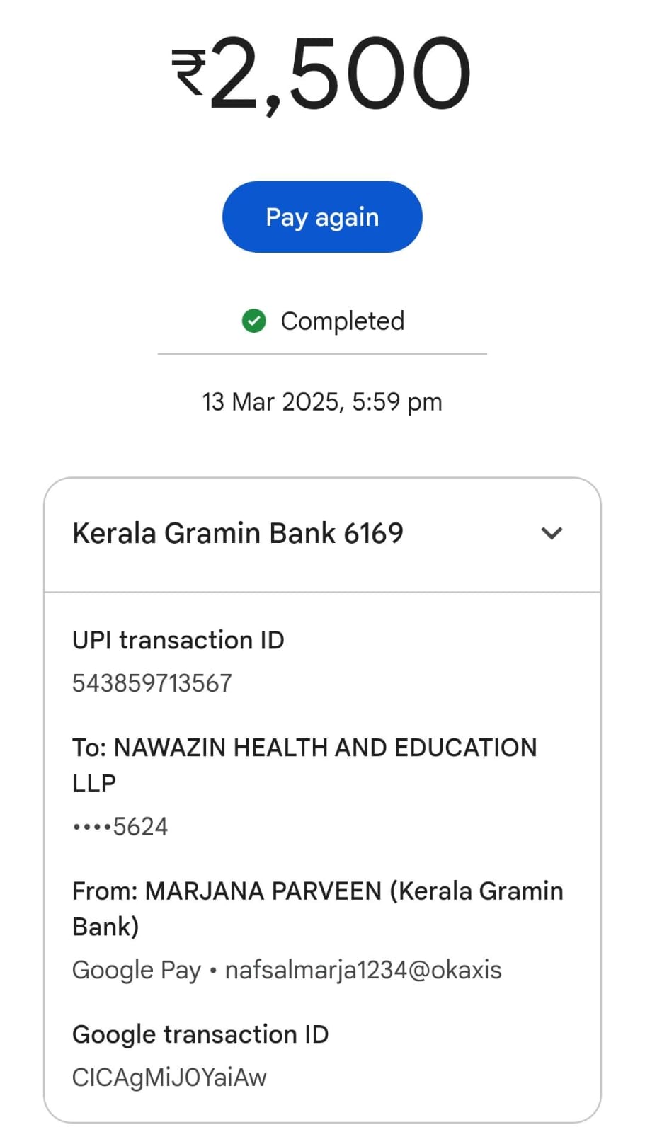Tap the word Bank) ending the sender line

pyautogui.click(x=105, y=927)
